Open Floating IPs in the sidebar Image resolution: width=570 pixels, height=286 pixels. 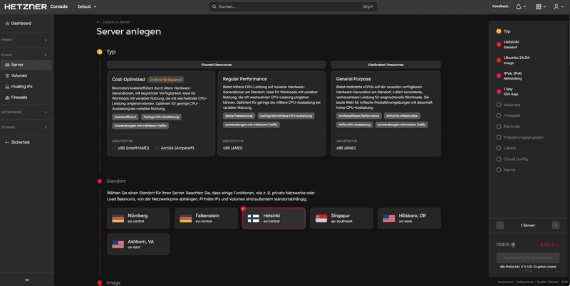click(21, 86)
